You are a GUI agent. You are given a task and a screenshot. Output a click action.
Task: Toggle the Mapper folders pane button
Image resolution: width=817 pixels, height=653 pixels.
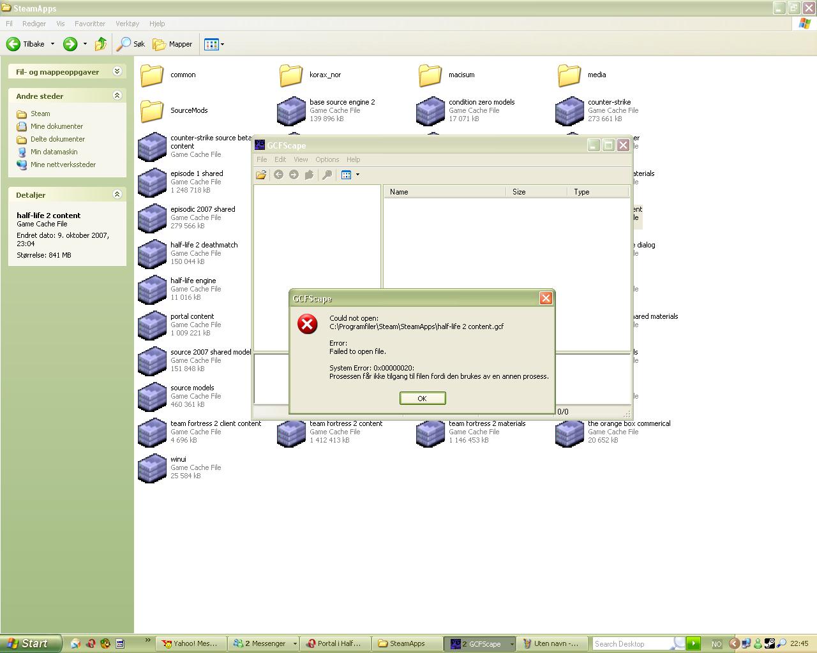point(172,44)
